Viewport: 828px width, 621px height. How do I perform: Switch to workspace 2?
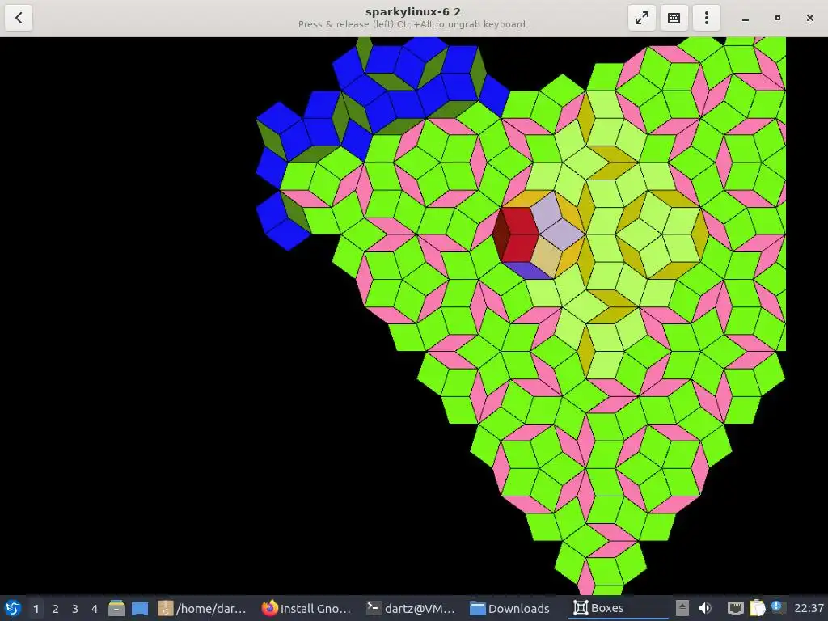point(56,609)
